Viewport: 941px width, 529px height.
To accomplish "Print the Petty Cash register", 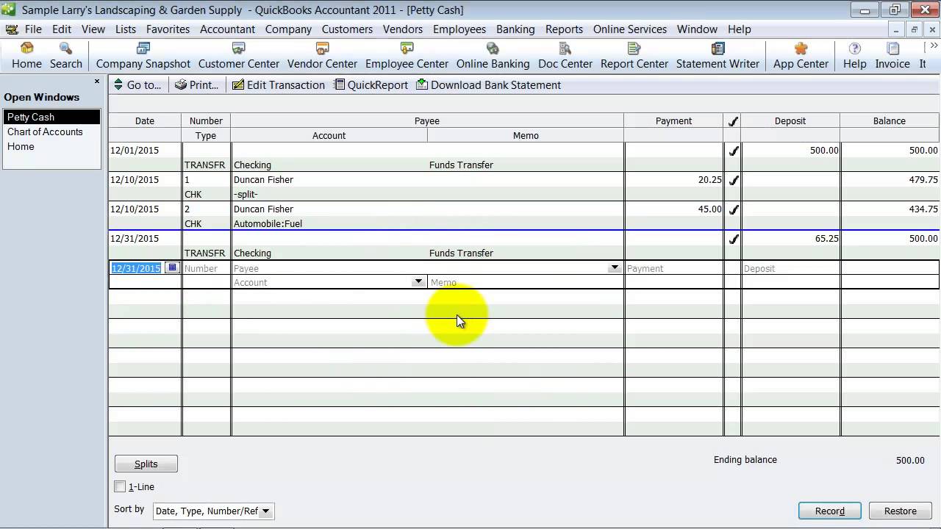I will click(x=196, y=85).
